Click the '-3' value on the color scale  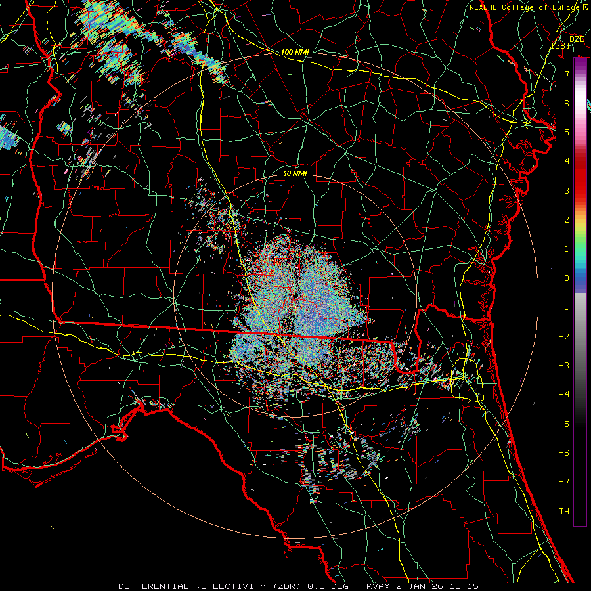pos(564,366)
